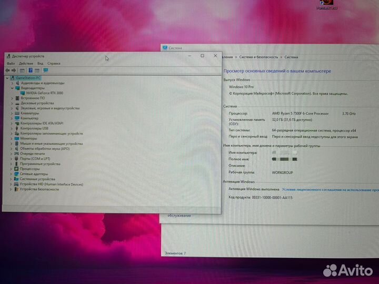Click the port icon of Порты (COM и LPT)
Screen dimensions: 379x284
[x=16, y=159]
